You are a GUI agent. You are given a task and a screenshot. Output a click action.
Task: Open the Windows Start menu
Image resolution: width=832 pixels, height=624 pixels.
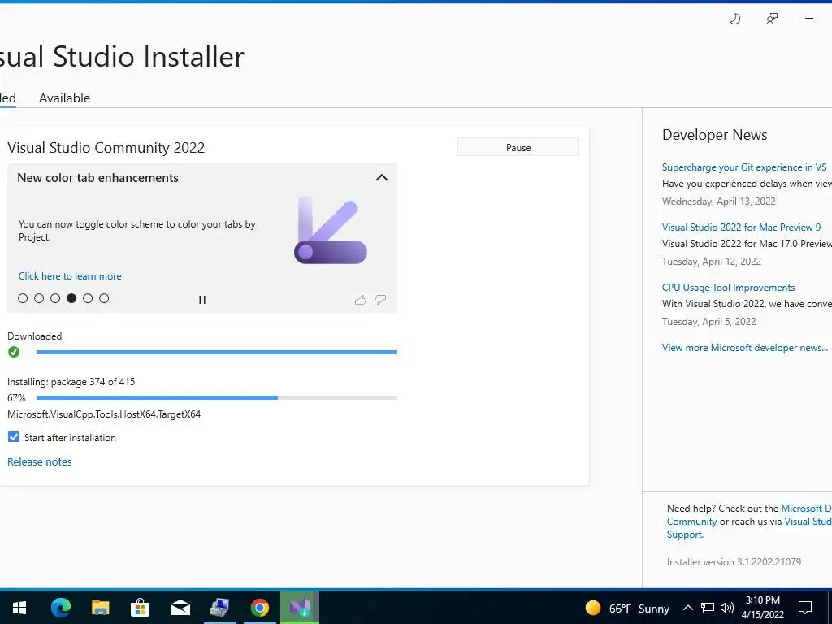click(19, 608)
